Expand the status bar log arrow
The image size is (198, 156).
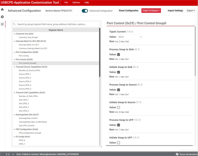click(x=13, y=154)
